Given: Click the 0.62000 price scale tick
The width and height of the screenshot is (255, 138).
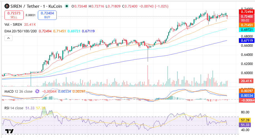Looking at the screenshot, I should 247,64.
